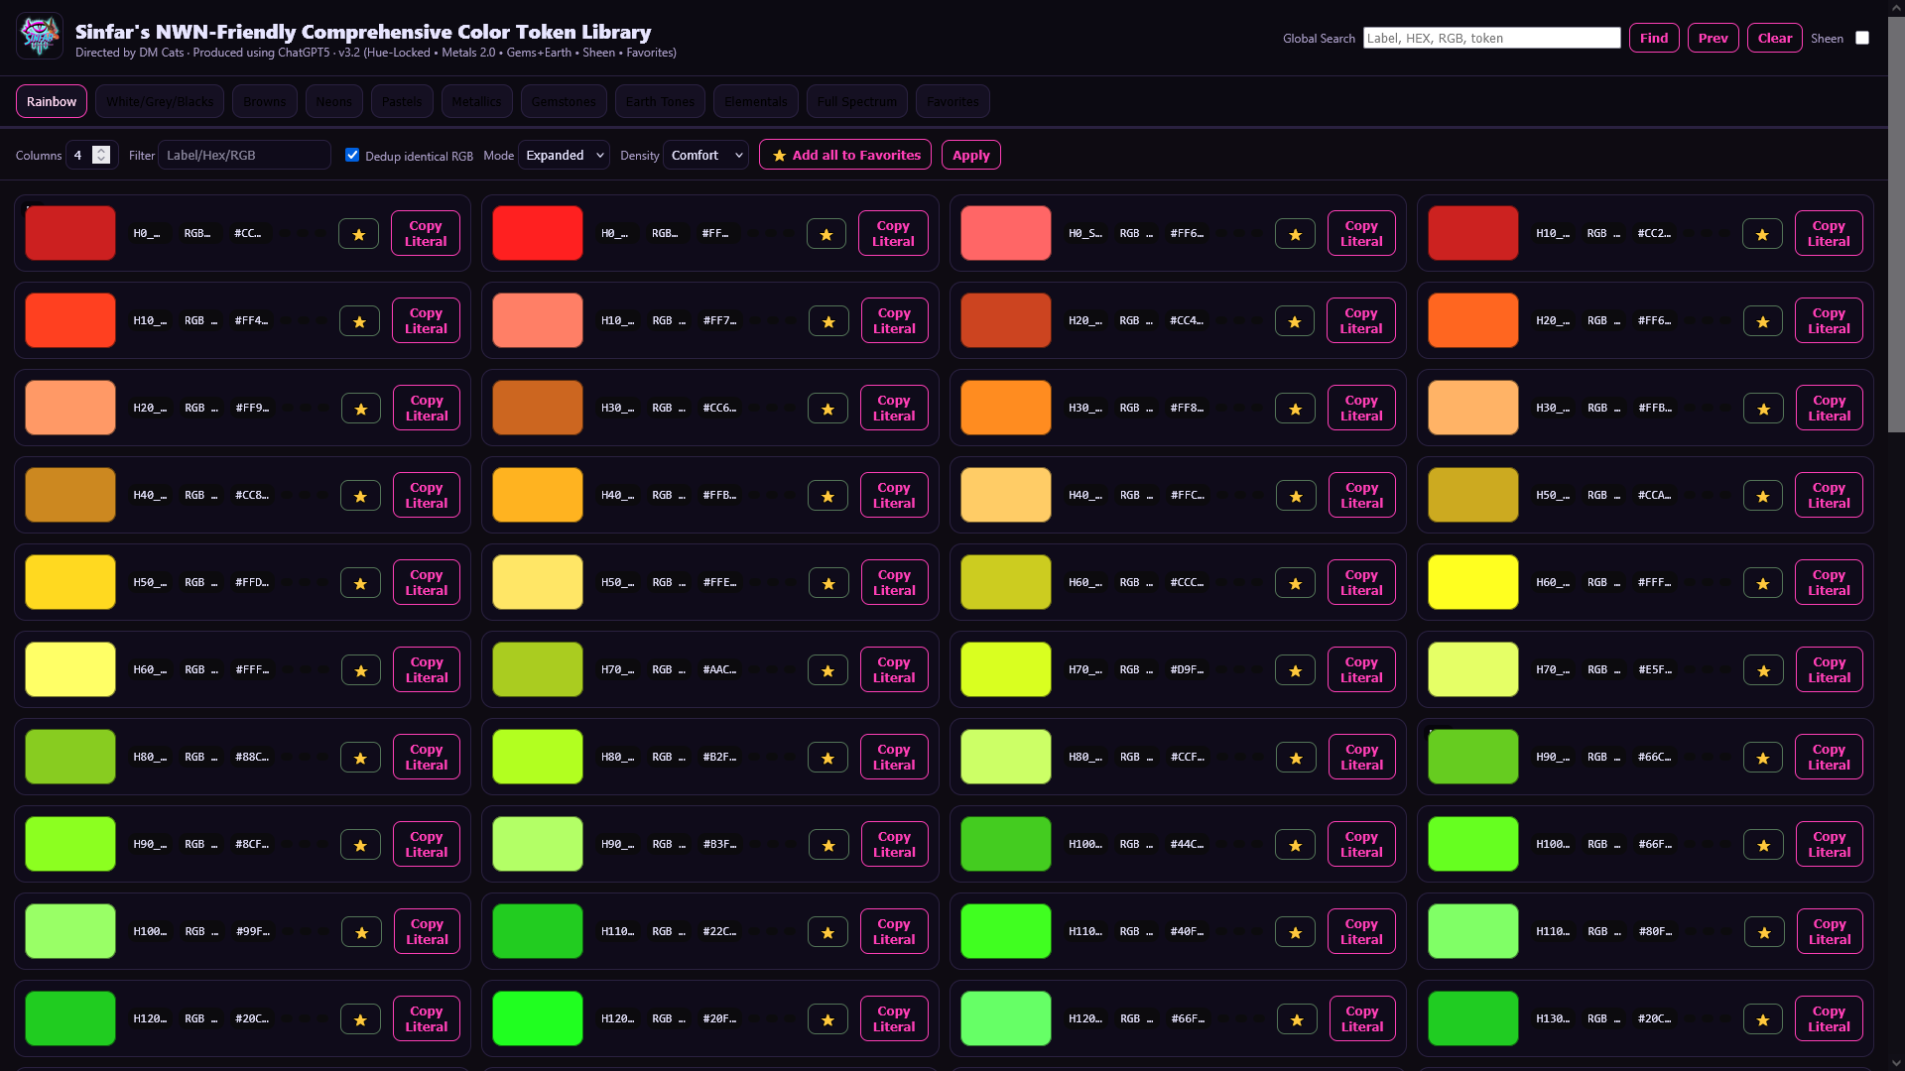Uncheck Dedup identical RGB checkbox
The width and height of the screenshot is (1905, 1071).
352,155
